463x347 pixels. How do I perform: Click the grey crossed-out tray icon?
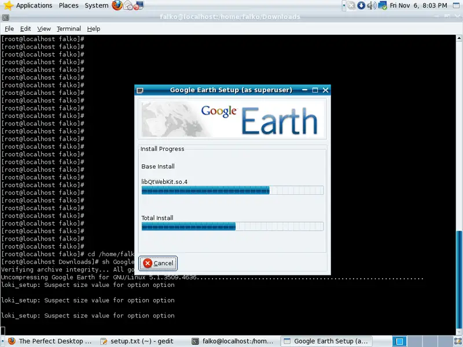point(351,5)
